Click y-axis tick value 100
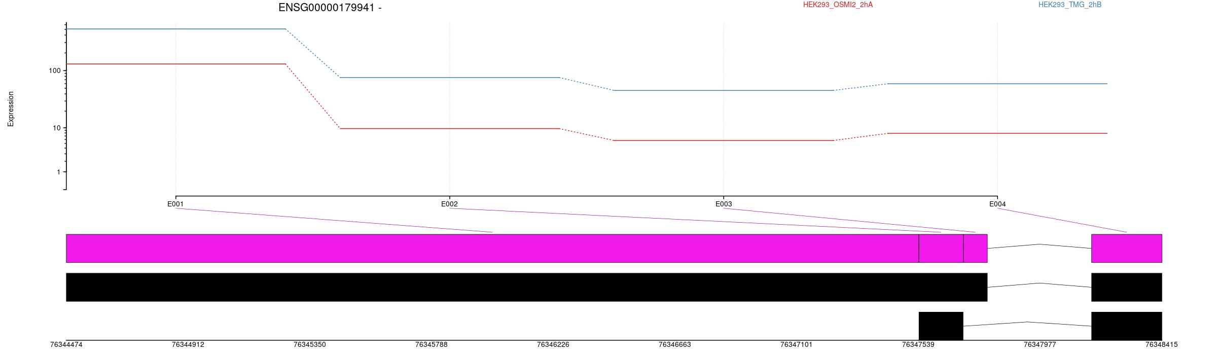1217x355 pixels. pyautogui.click(x=54, y=71)
